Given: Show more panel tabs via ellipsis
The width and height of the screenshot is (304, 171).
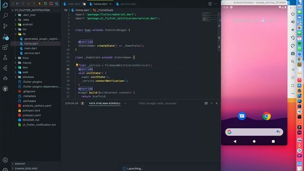Looking at the screenshot, I should pos(125,104).
